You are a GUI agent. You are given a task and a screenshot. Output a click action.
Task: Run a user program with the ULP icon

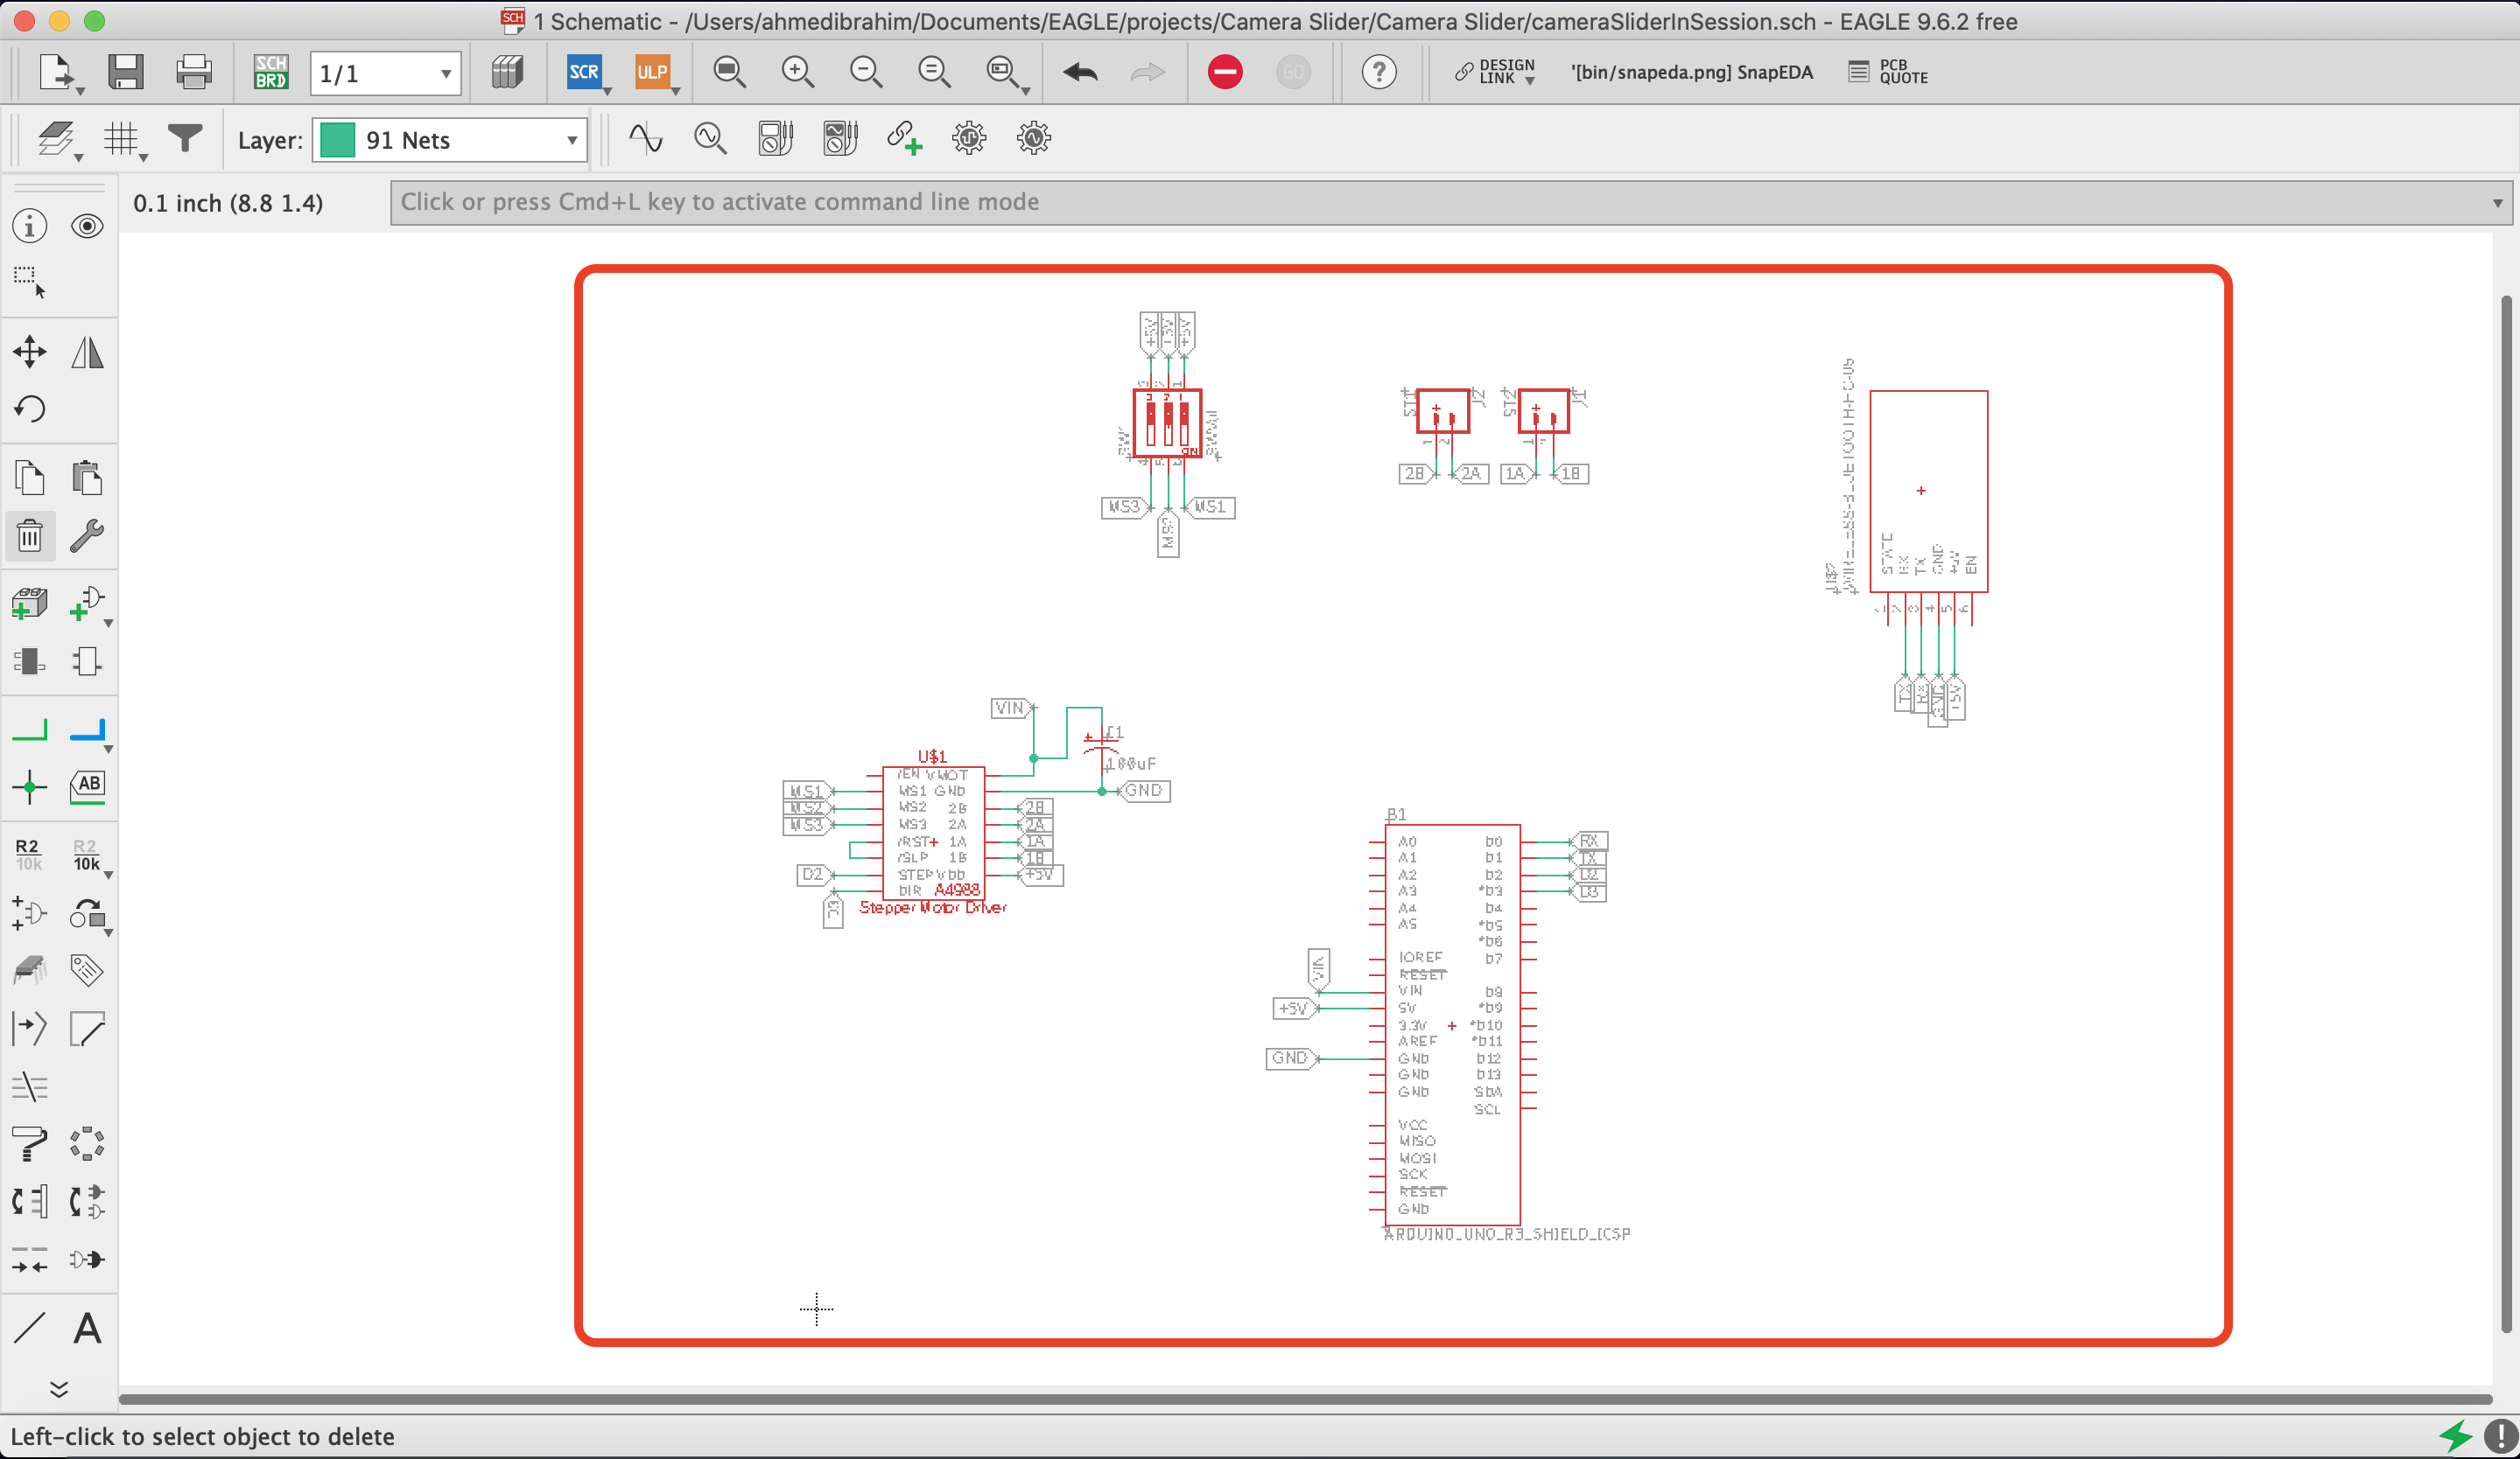click(x=651, y=72)
